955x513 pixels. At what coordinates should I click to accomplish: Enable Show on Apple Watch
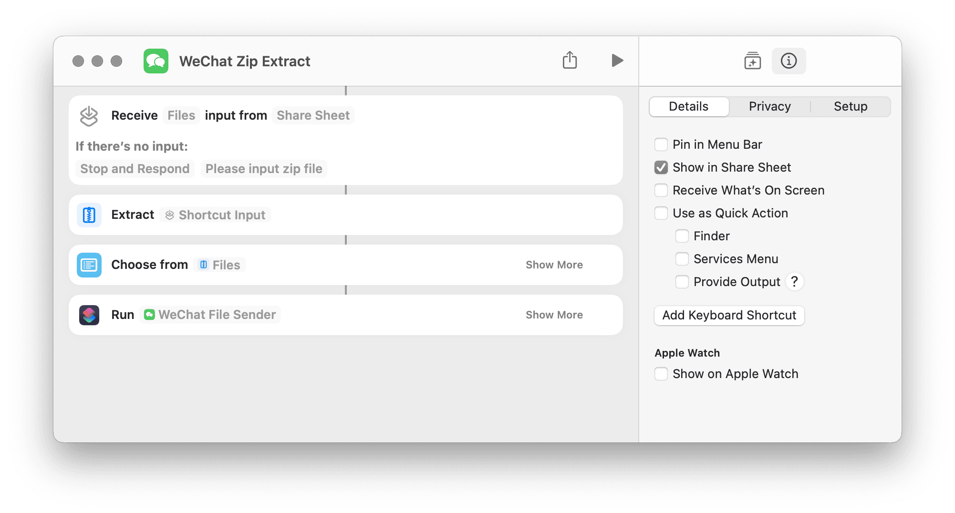[x=661, y=374]
